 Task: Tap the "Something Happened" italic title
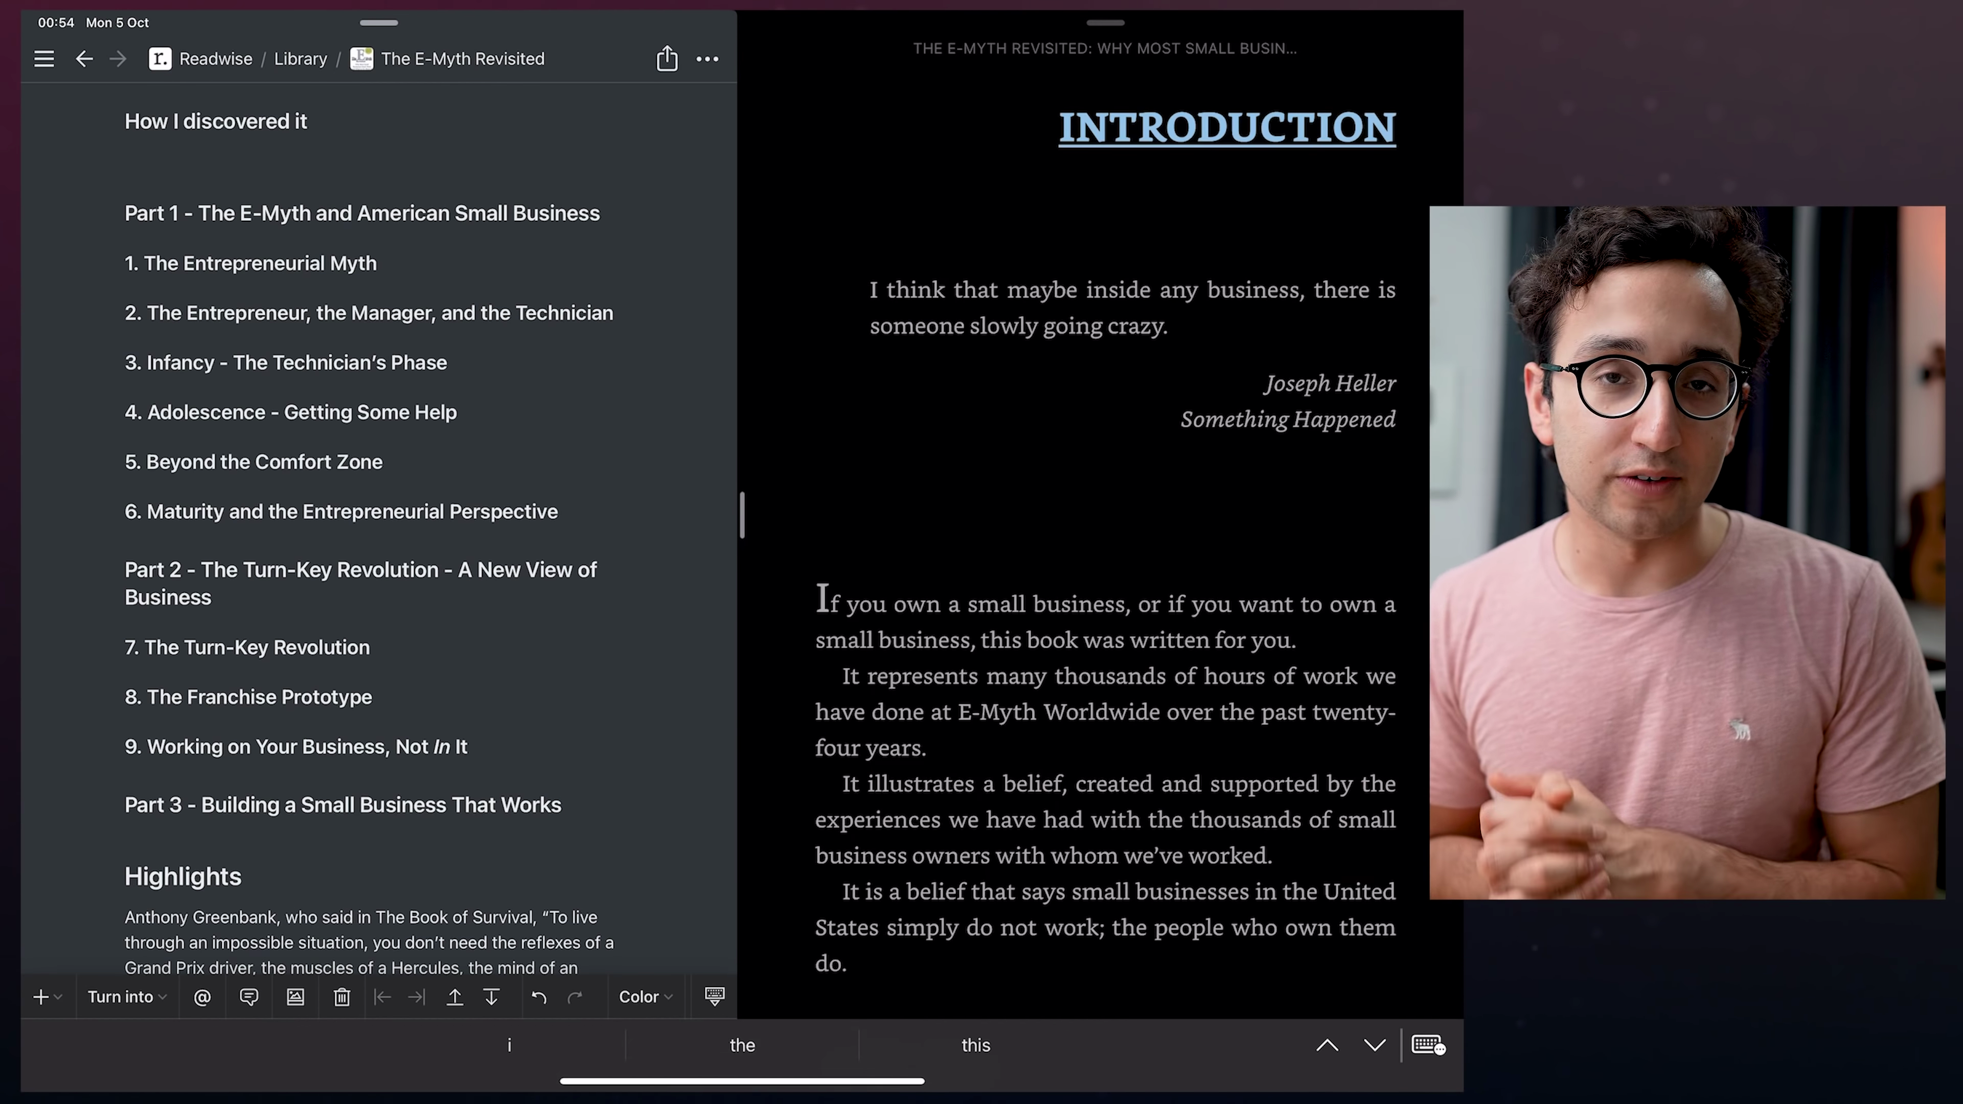pos(1288,419)
